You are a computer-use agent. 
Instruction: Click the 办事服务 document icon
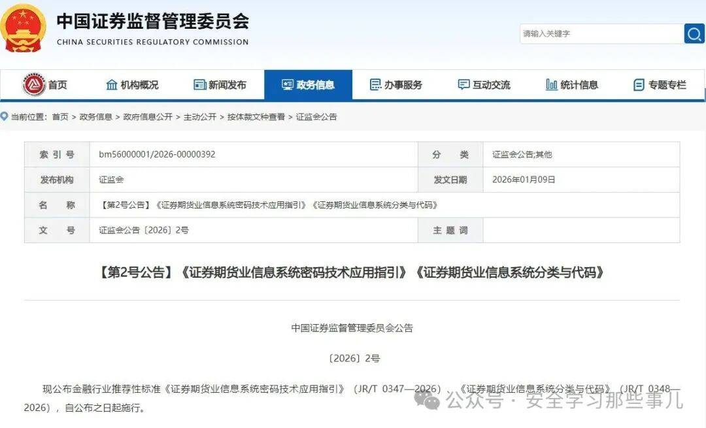(375, 85)
